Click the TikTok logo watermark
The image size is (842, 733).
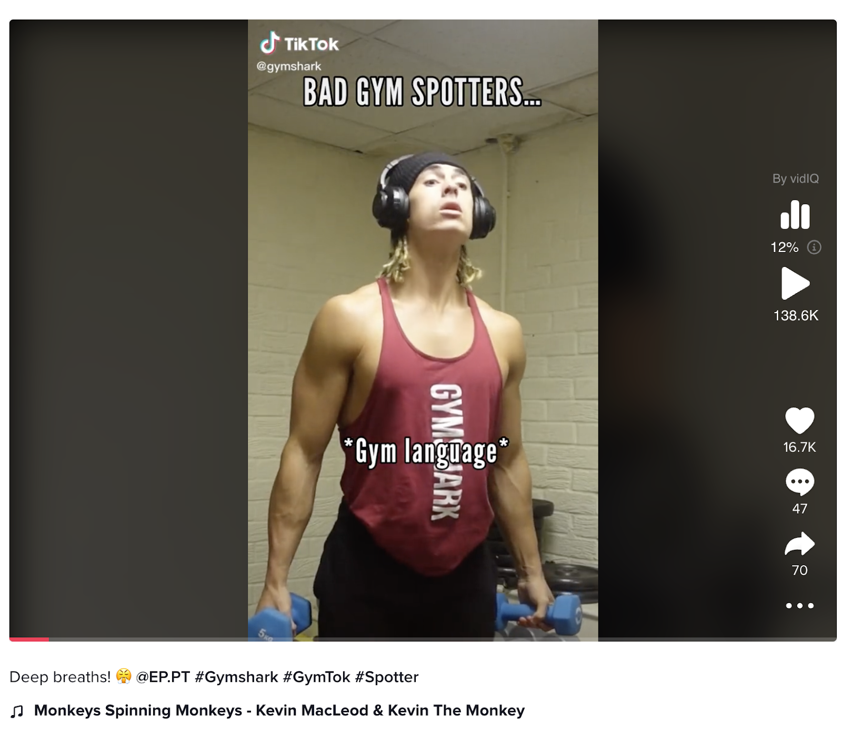coord(299,43)
